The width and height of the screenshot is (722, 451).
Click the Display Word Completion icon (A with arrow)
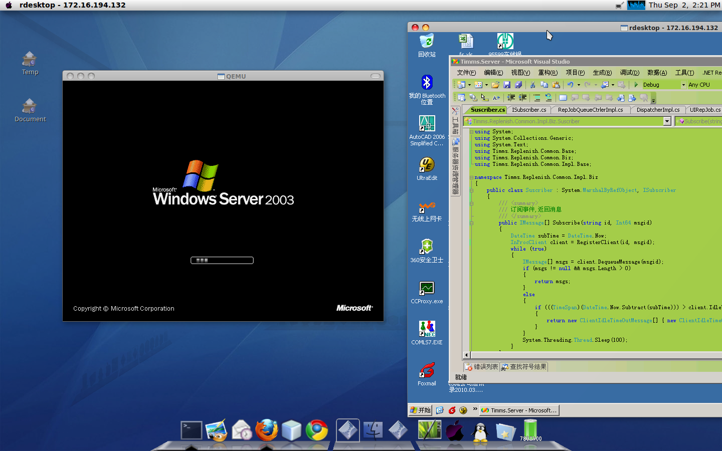pyautogui.click(x=496, y=98)
